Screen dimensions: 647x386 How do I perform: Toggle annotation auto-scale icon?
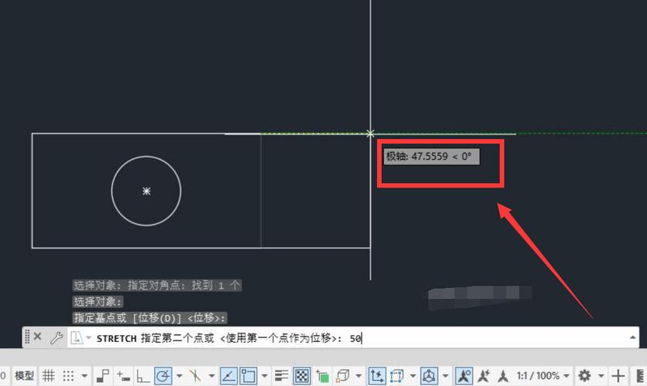pos(484,376)
